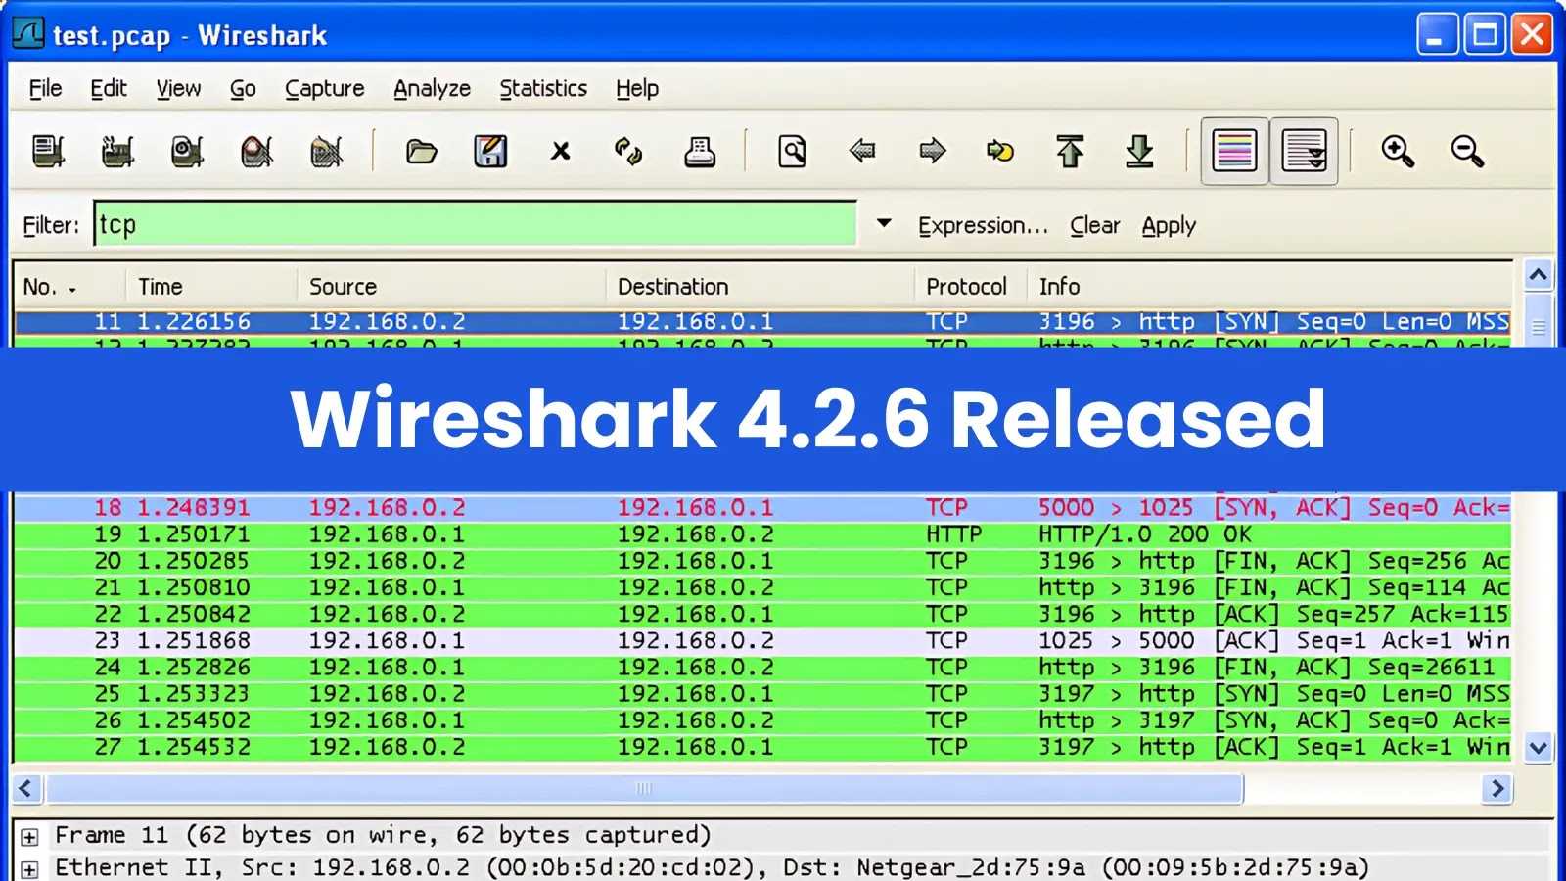Select packet 26 at 1.254502
Image resolution: width=1566 pixels, height=881 pixels.
pos(762,719)
